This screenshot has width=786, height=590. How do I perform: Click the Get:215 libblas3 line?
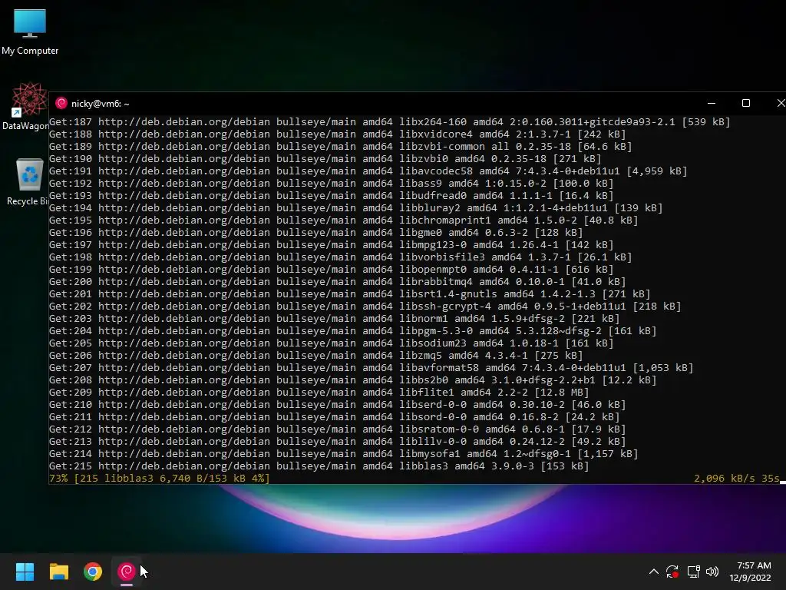tap(319, 466)
